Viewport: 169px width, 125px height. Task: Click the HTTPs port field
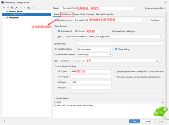point(91,77)
